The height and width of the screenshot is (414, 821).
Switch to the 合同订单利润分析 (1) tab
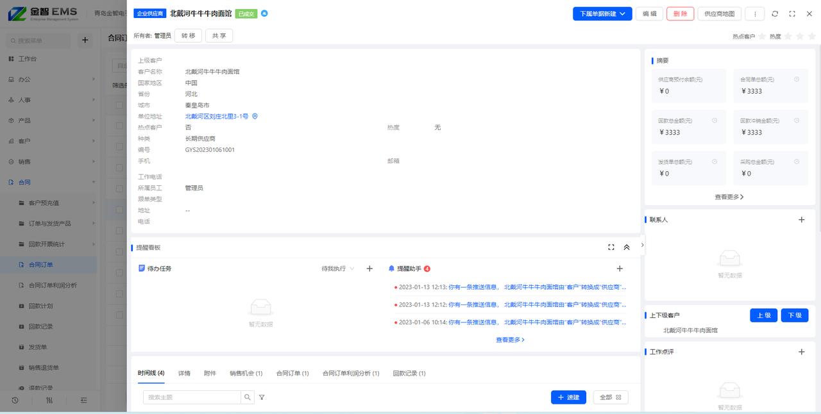tap(351, 373)
